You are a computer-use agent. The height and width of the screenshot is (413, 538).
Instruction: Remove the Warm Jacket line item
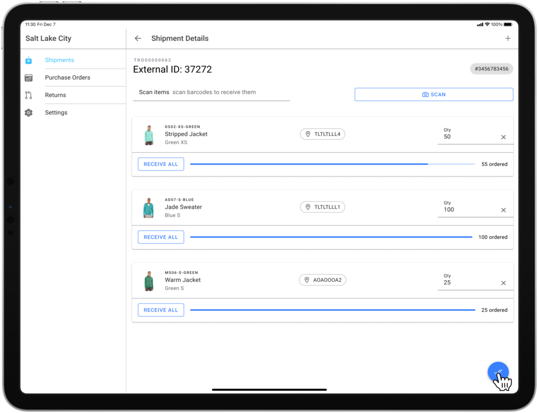504,283
